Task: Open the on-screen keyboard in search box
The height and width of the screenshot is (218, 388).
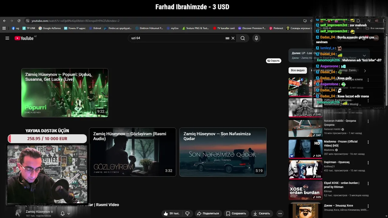Action: coord(227,38)
